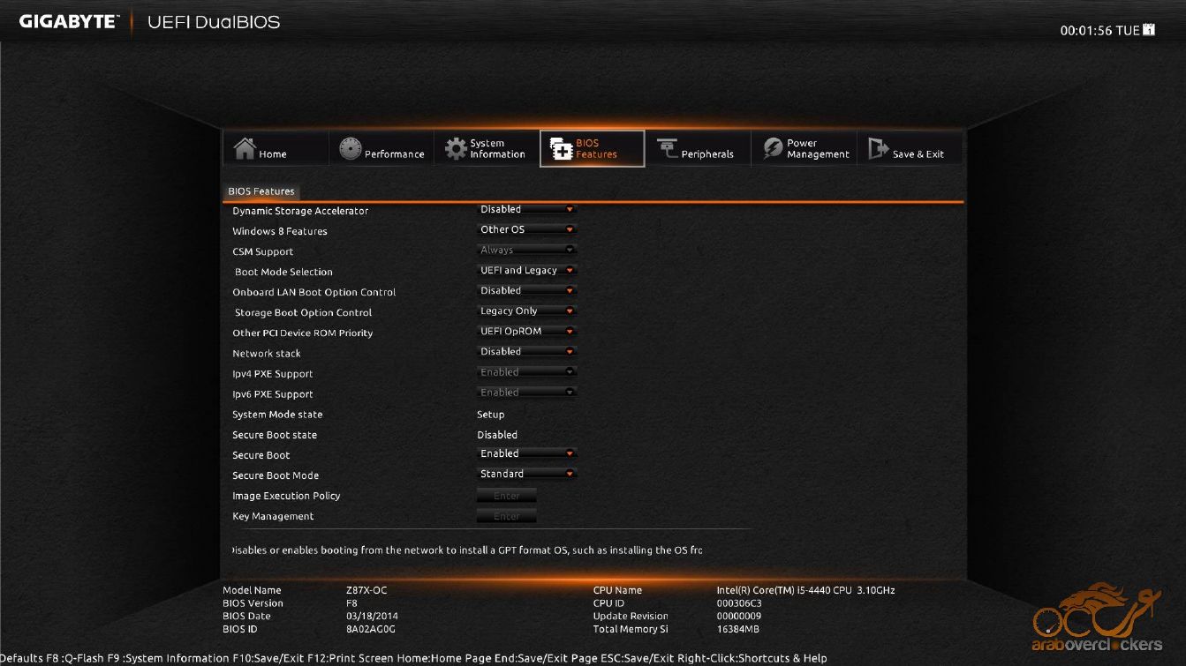This screenshot has height=666, width=1186.
Task: Toggle the Secure Boot Enabled setting
Action: pos(527,454)
